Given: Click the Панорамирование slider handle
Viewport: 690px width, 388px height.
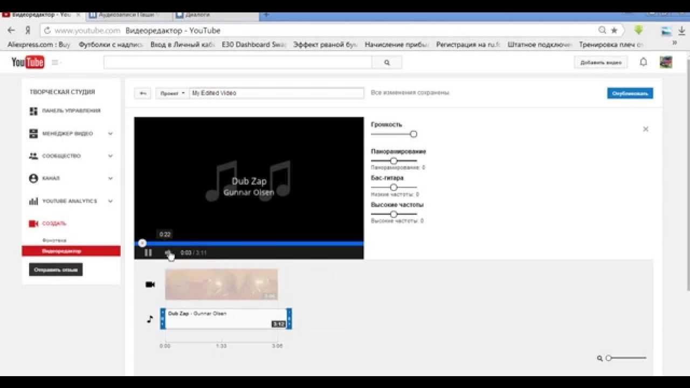Looking at the screenshot, I should (394, 161).
